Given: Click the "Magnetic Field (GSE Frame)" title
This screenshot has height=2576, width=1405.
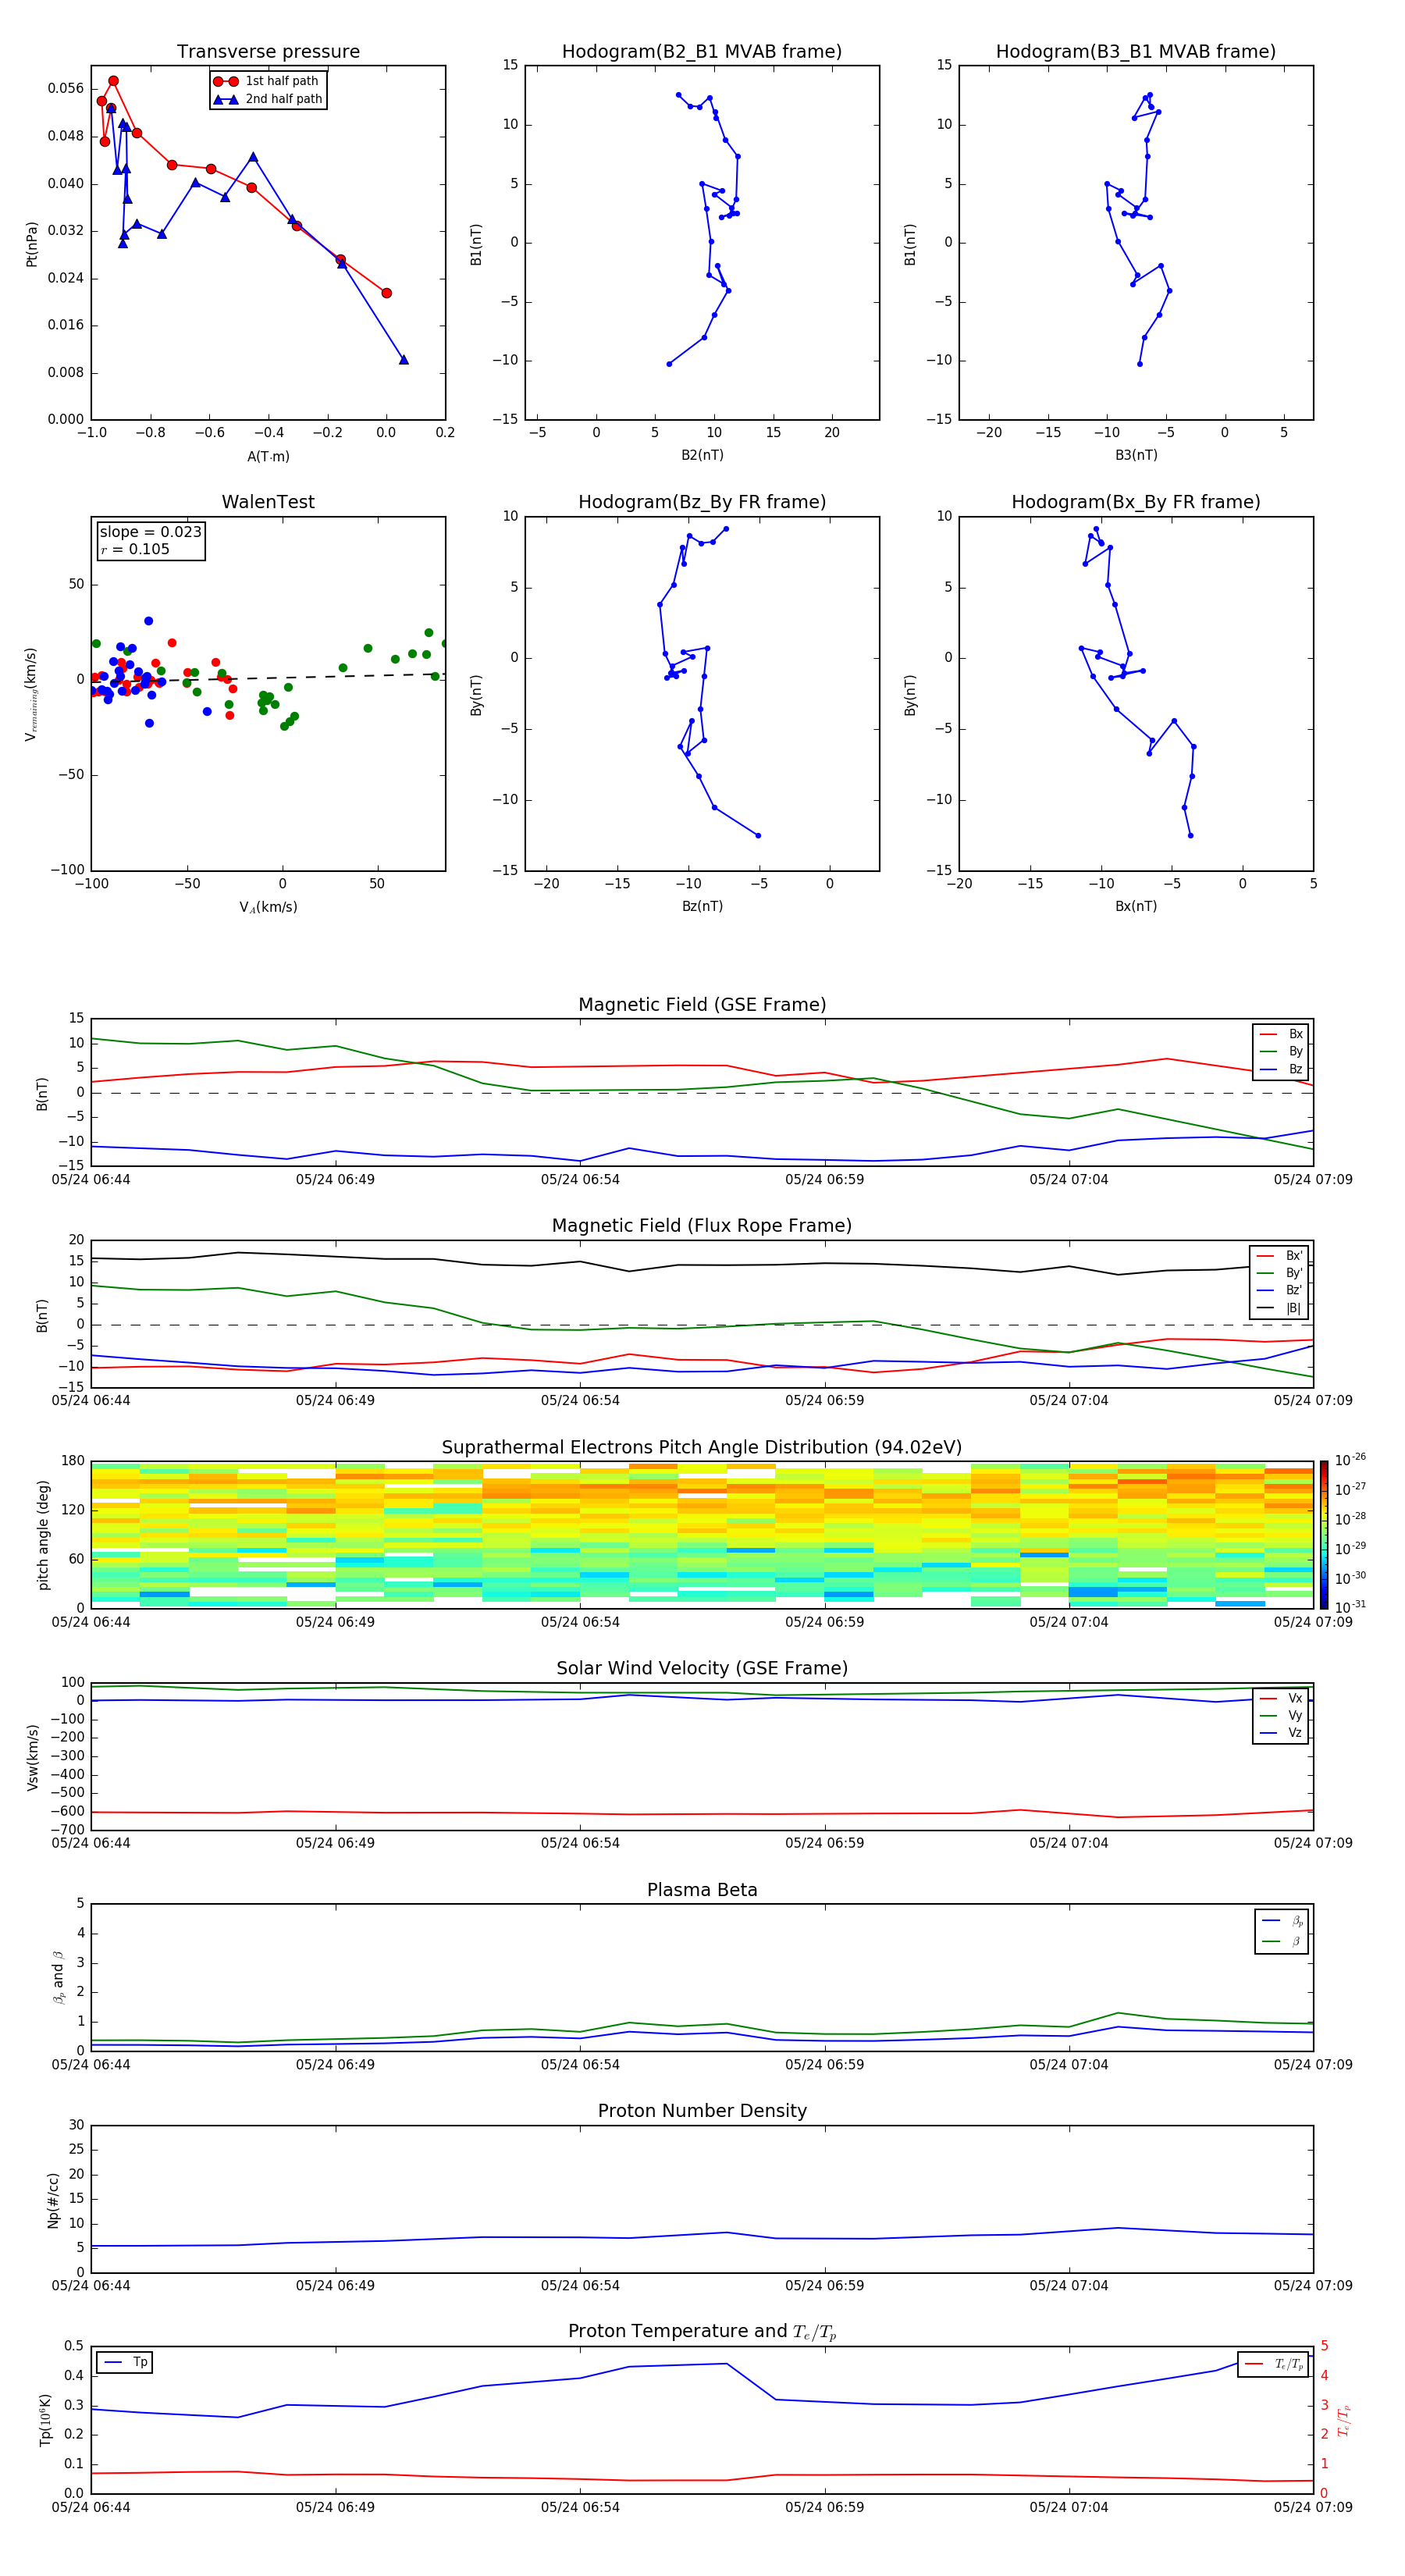Looking at the screenshot, I should tap(702, 1004).
